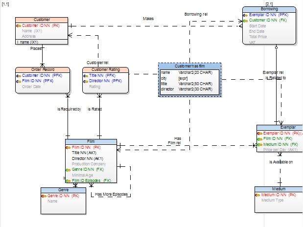Select the Customer has film view header
The width and height of the screenshot is (303, 227).
tap(189, 66)
